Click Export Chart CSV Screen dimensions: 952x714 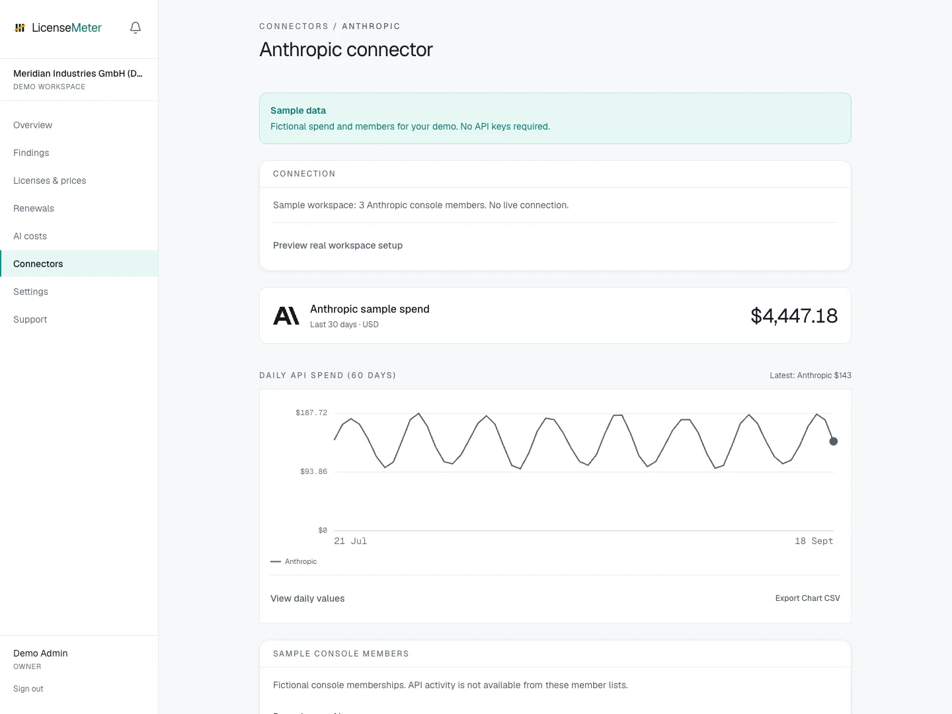click(x=807, y=598)
